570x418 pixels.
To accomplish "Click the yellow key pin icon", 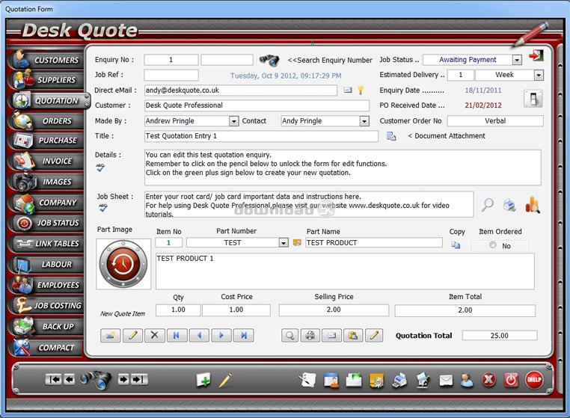I will [x=361, y=90].
